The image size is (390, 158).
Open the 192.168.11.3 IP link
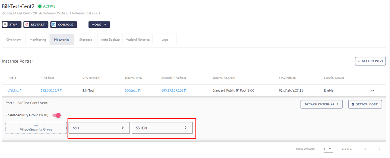tap(50, 90)
